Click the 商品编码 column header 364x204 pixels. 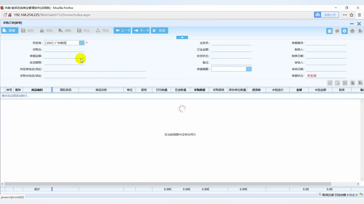[37, 90]
